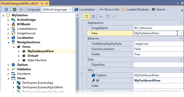Expand the CreatableItems node
The image size is (184, 97).
8,29
